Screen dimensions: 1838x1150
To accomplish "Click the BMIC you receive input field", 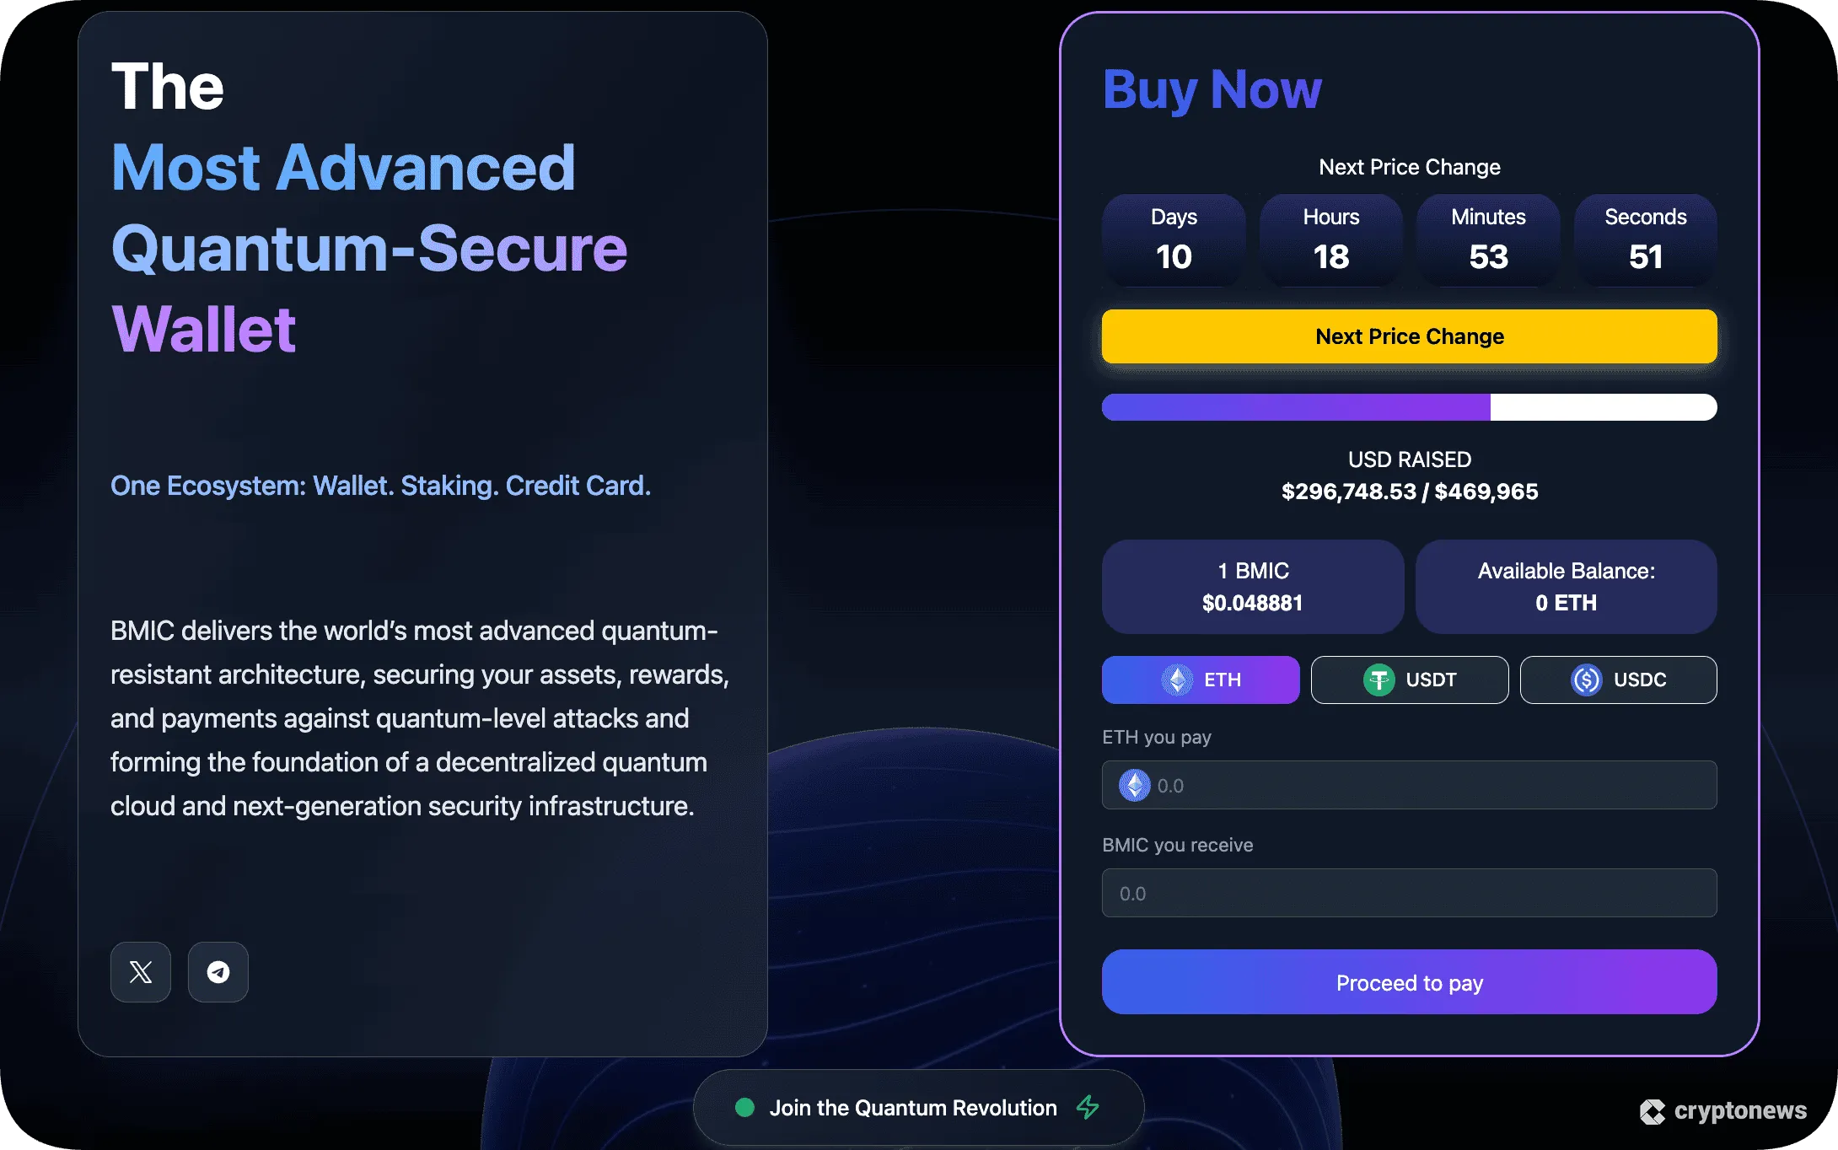I will (x=1409, y=893).
